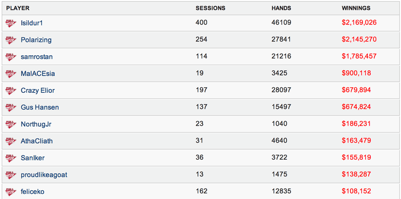Sort by the PLAYER column header
401x199 pixels.
click(x=18, y=8)
